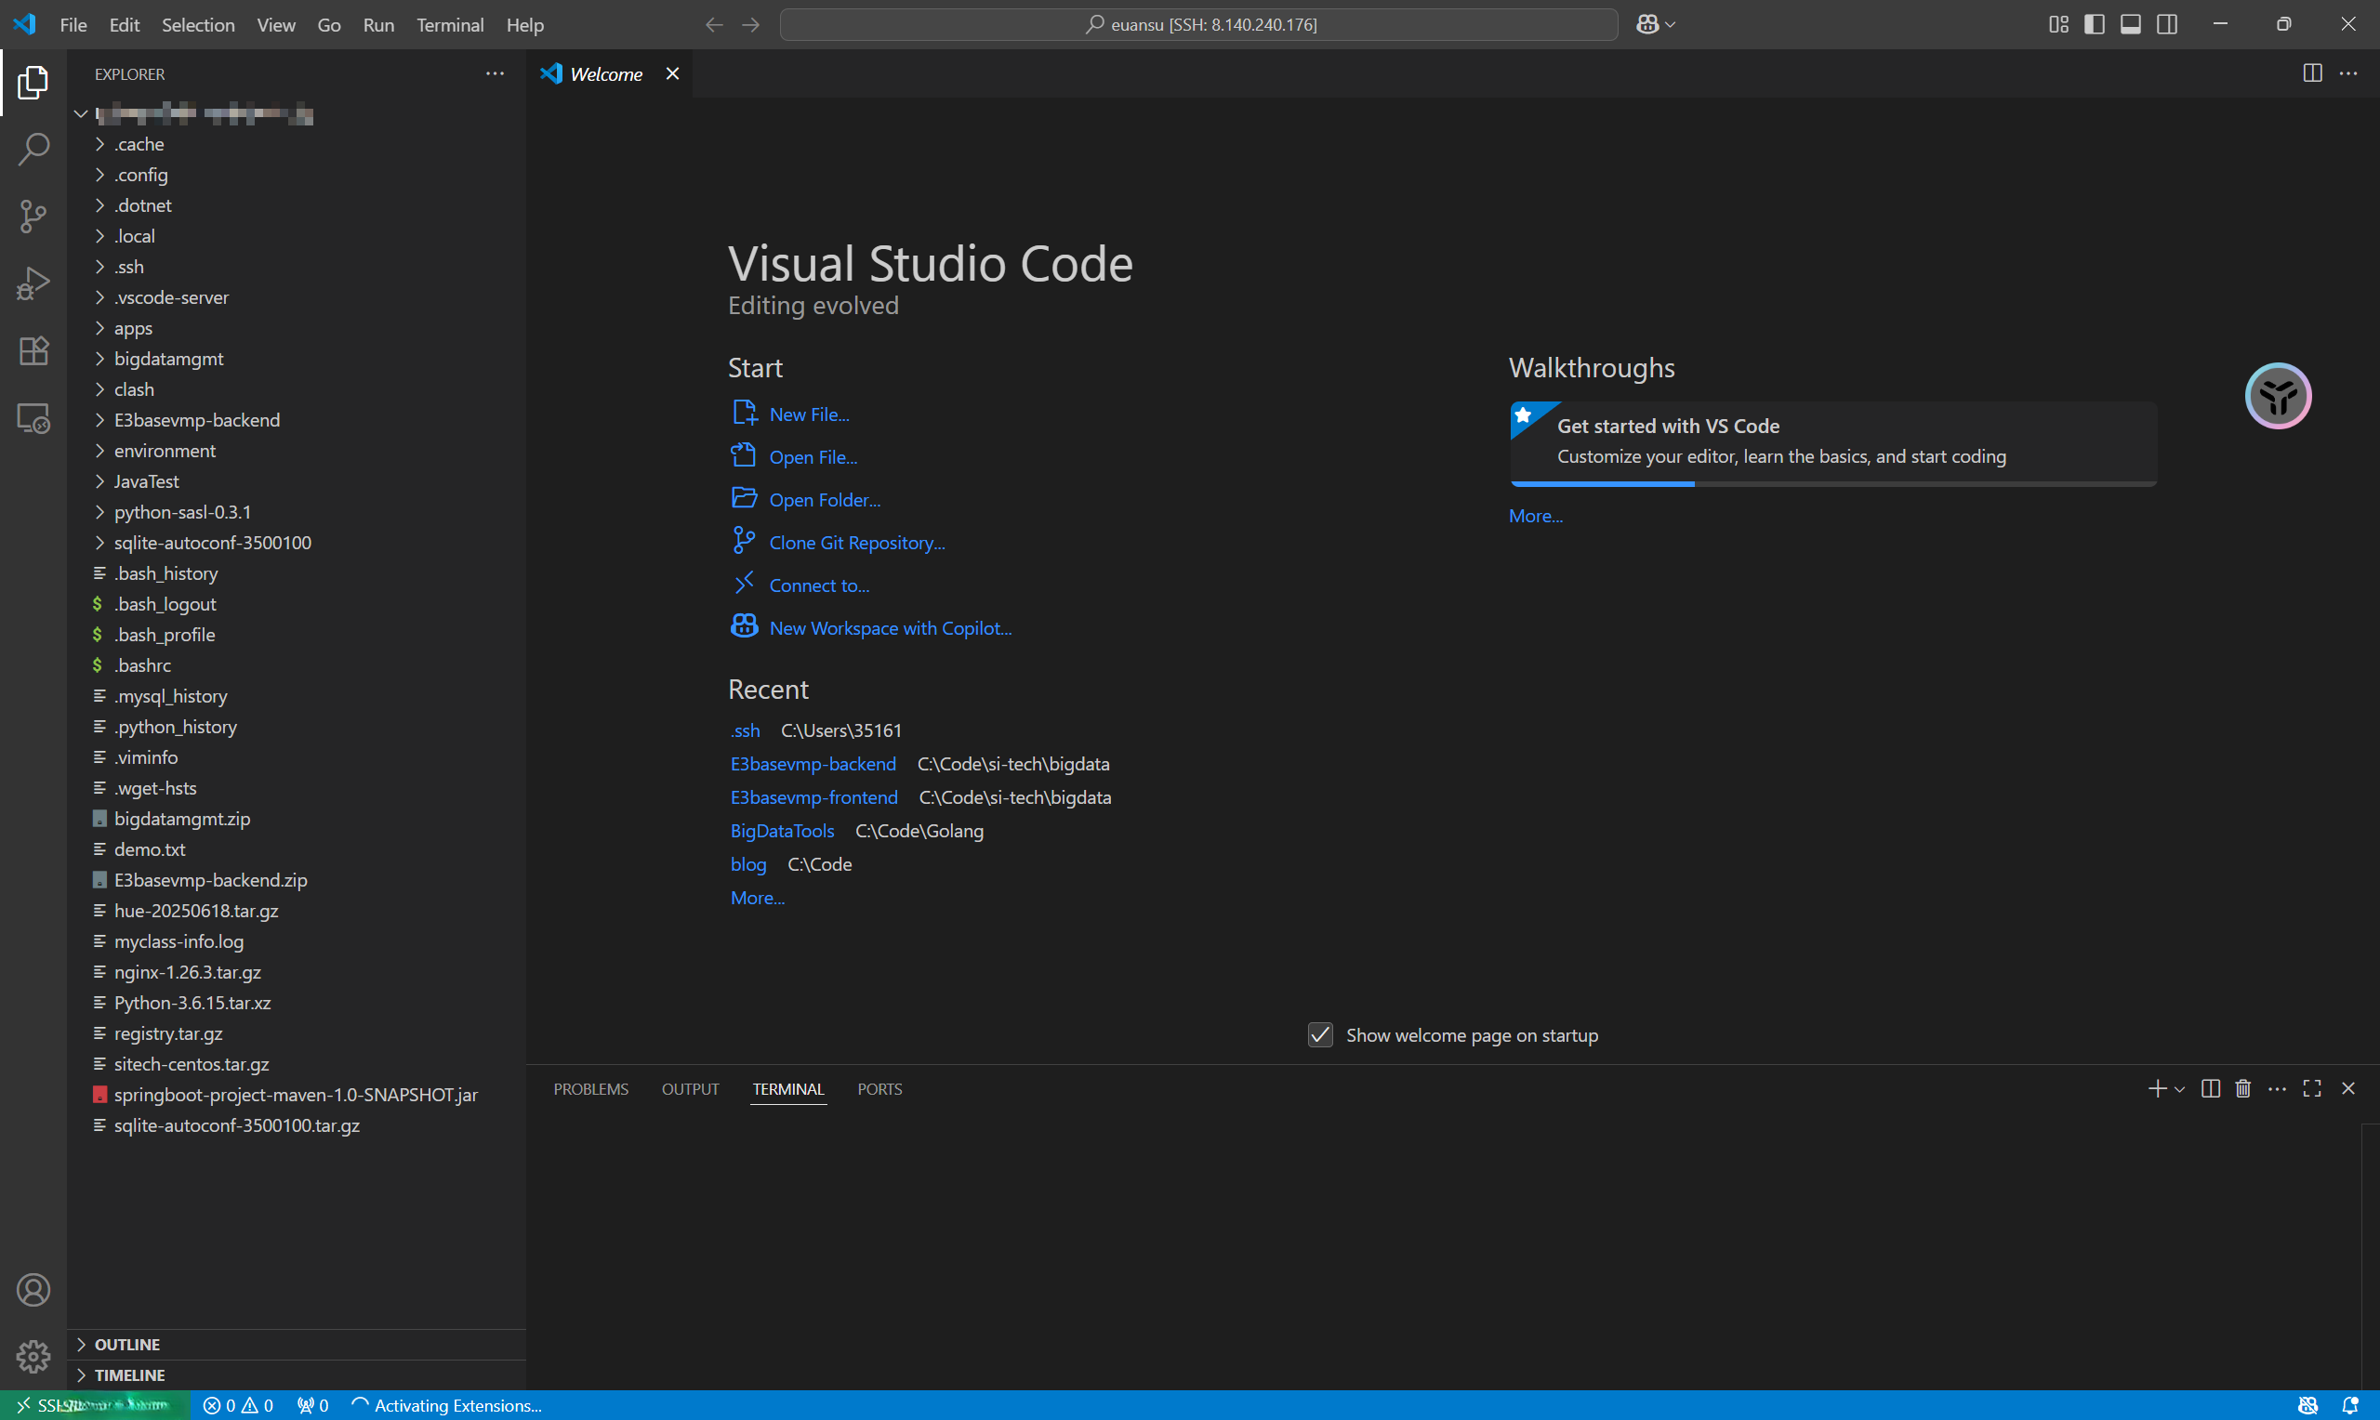Image resolution: width=2380 pixels, height=1420 pixels.
Task: Open recent E3basevmp-frontend project
Action: (x=813, y=797)
